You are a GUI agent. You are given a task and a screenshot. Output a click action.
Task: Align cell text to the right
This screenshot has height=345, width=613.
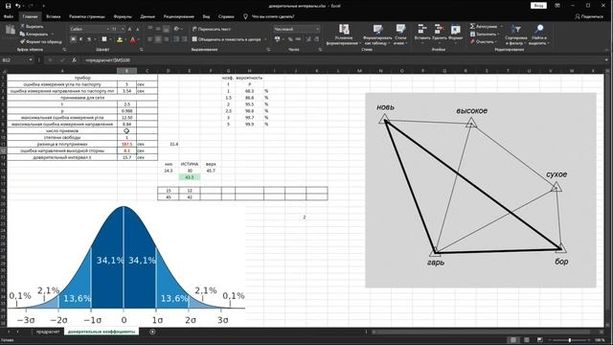(166, 39)
